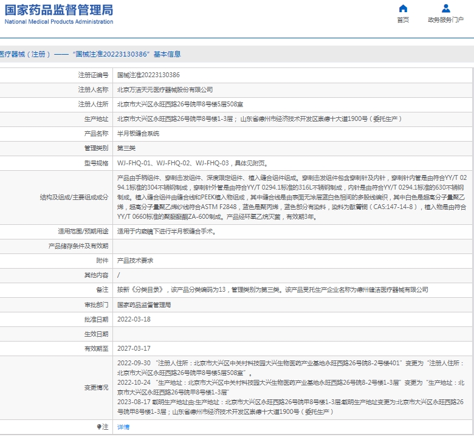474x437 pixels.
Task: Select approving department 国家药品监督管理局 value
Action: click(144, 305)
